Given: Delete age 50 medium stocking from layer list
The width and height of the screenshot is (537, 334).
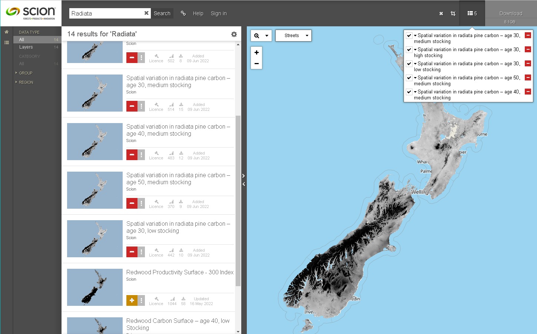Looking at the screenshot, I should (x=528, y=77).
